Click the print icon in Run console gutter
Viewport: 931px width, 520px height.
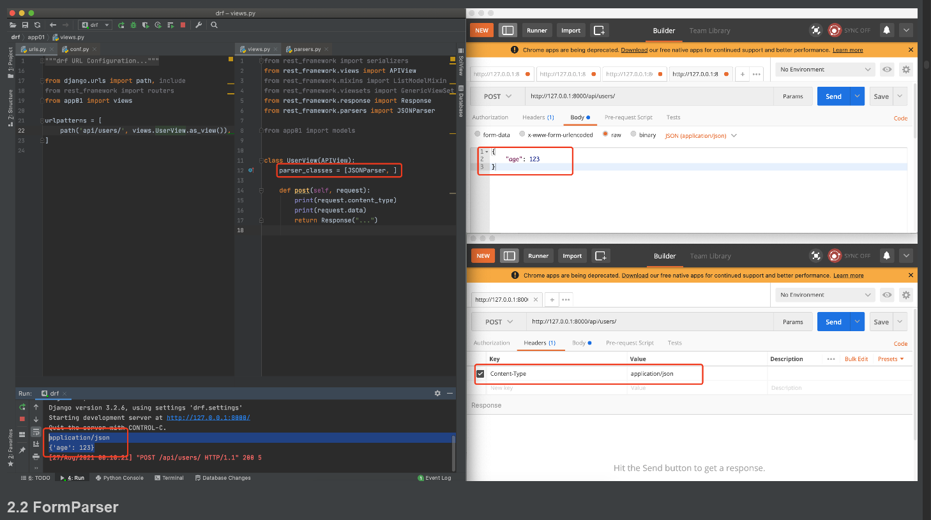pos(36,457)
